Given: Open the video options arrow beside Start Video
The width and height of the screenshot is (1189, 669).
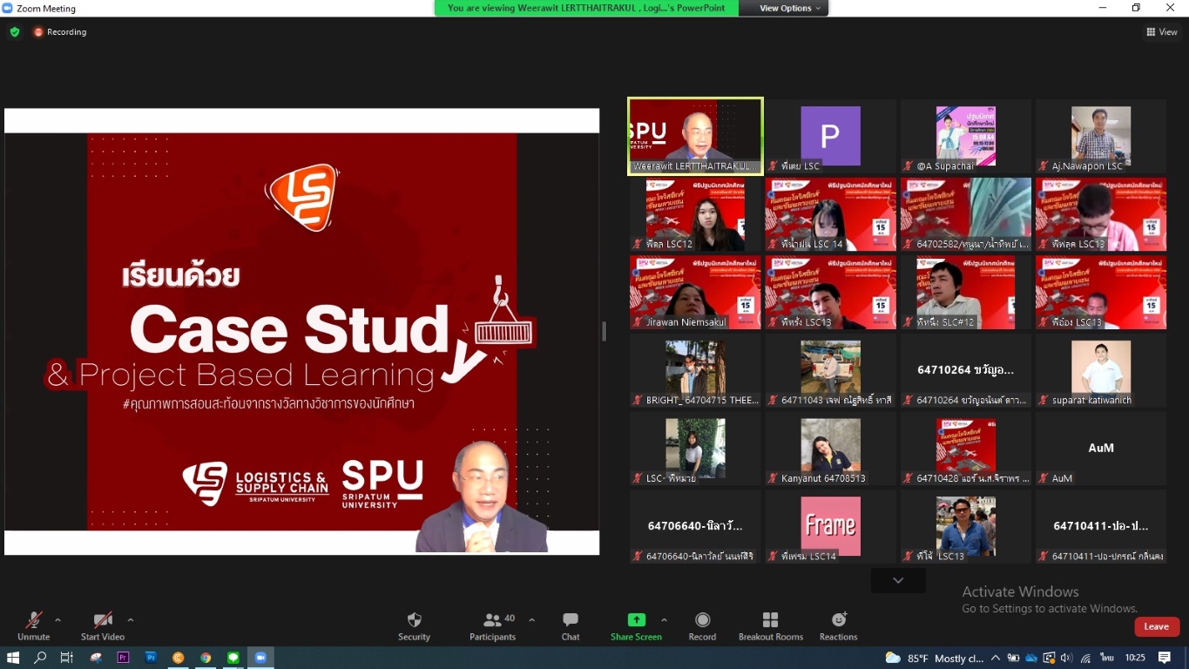Looking at the screenshot, I should pyautogui.click(x=131, y=620).
